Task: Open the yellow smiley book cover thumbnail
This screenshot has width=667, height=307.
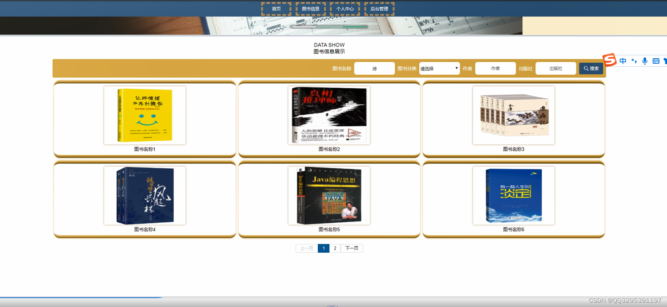Action: coord(145,115)
